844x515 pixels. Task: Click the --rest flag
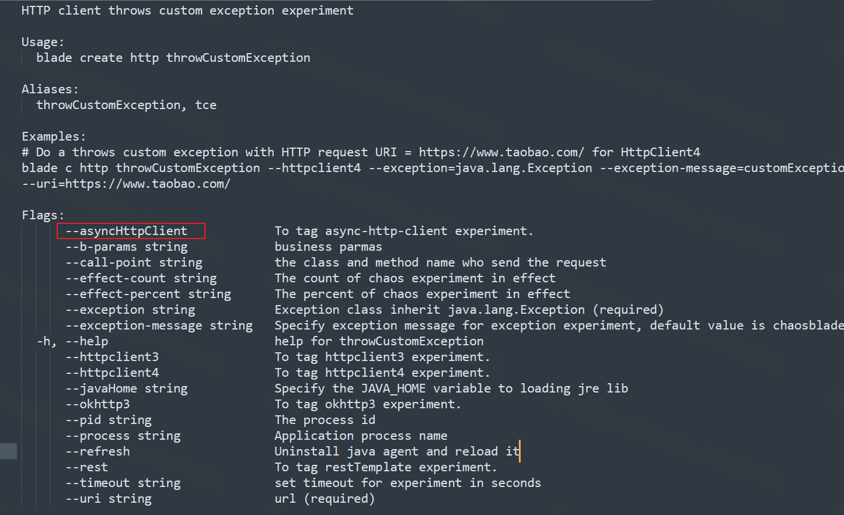[87, 467]
